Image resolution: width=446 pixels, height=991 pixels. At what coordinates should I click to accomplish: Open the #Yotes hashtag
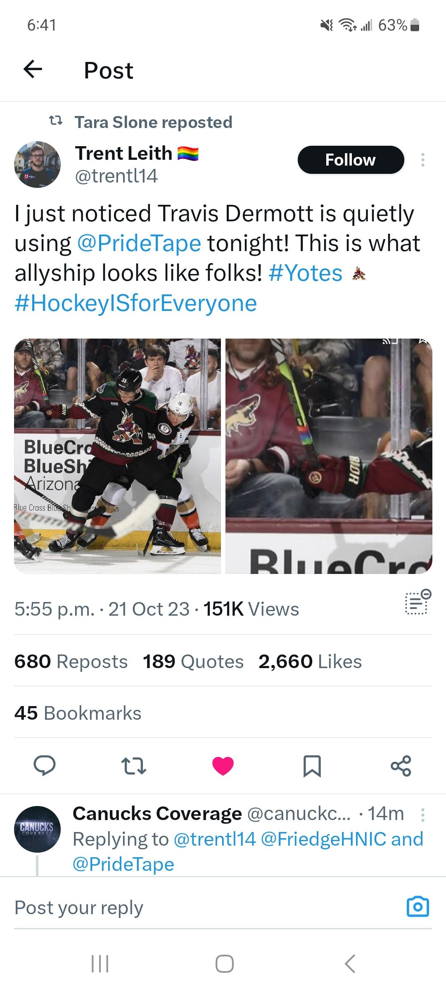tap(306, 273)
